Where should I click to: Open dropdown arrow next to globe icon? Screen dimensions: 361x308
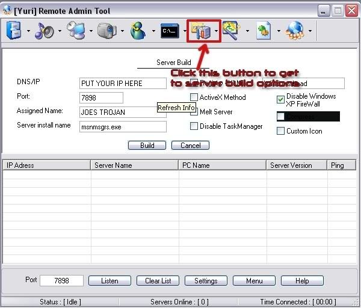click(x=310, y=31)
